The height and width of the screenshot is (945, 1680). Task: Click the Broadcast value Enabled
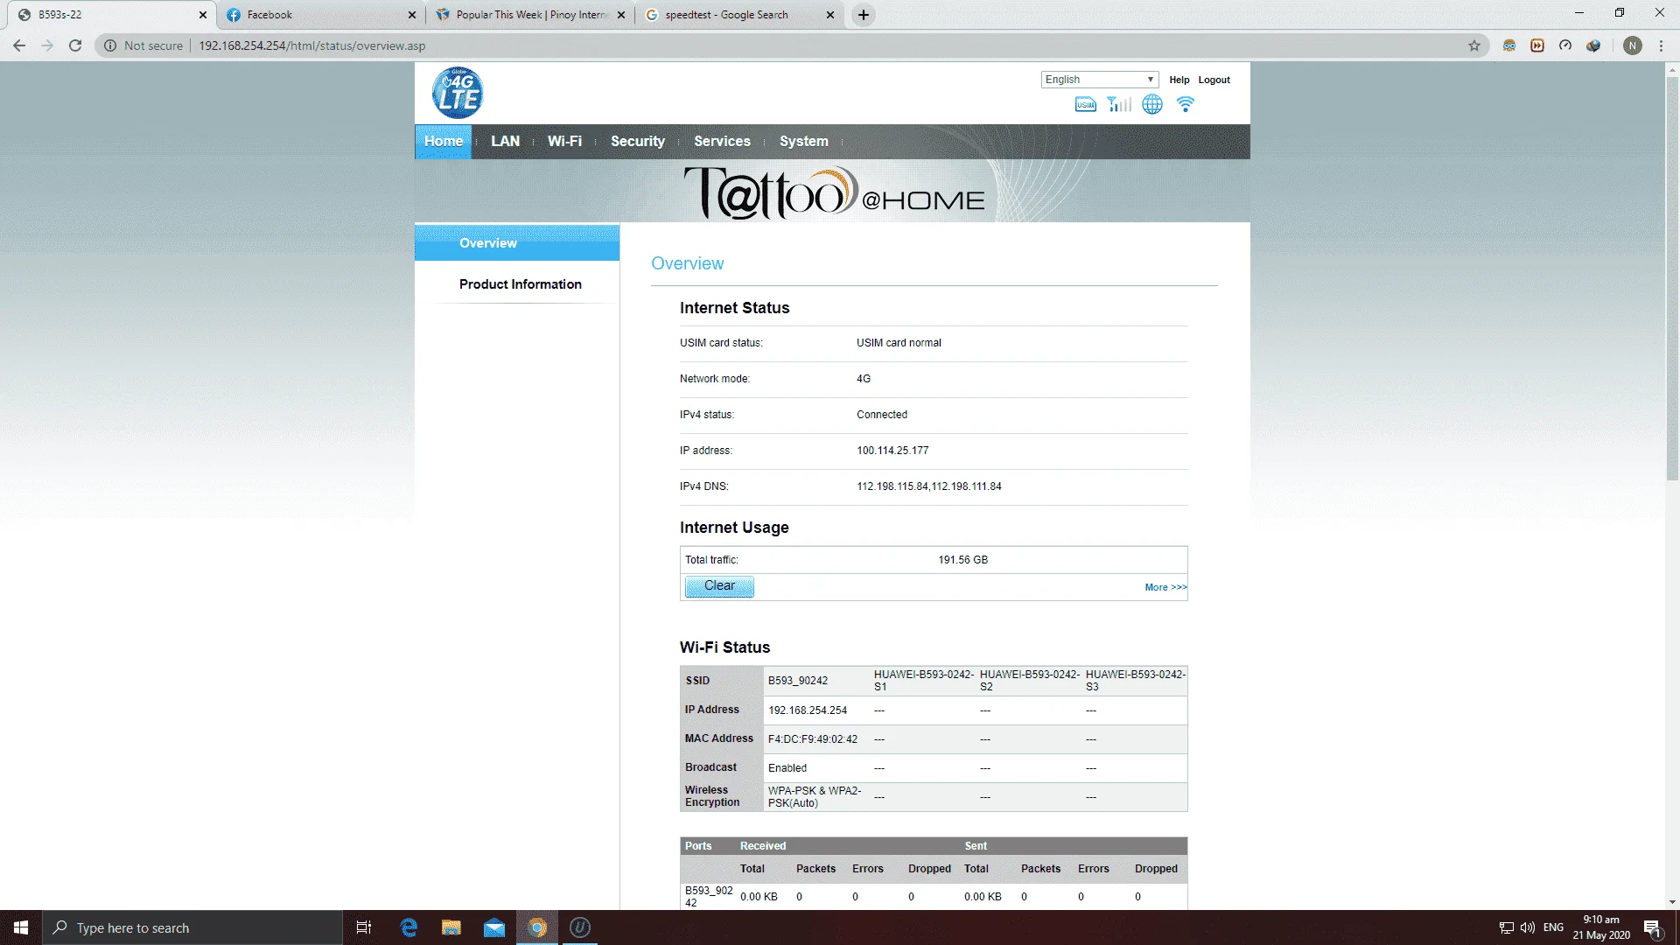coord(787,768)
